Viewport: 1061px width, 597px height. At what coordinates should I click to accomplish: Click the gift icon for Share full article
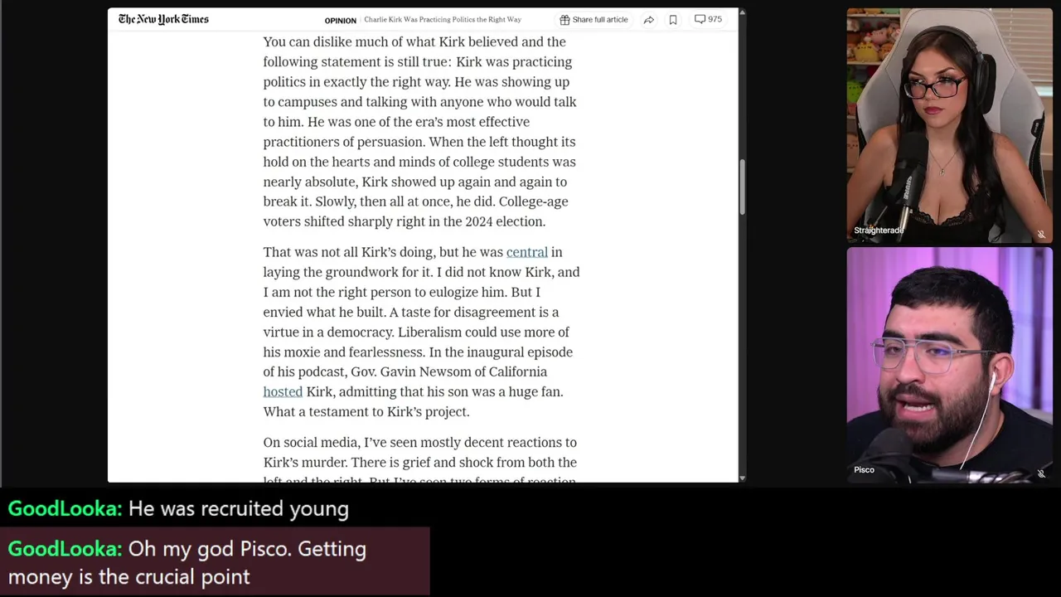point(564,19)
